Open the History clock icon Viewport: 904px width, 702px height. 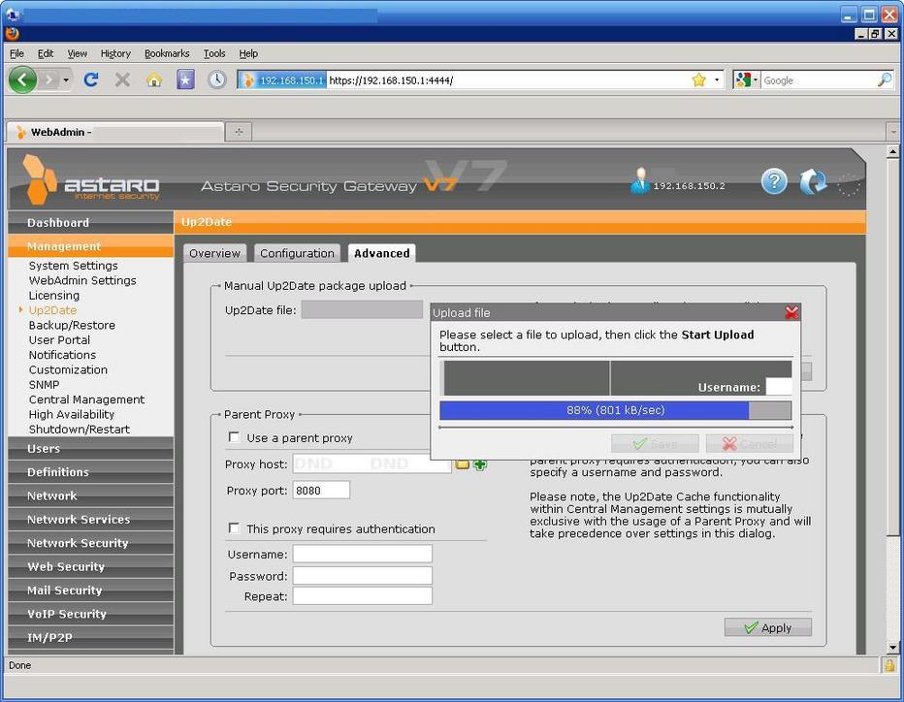click(216, 80)
